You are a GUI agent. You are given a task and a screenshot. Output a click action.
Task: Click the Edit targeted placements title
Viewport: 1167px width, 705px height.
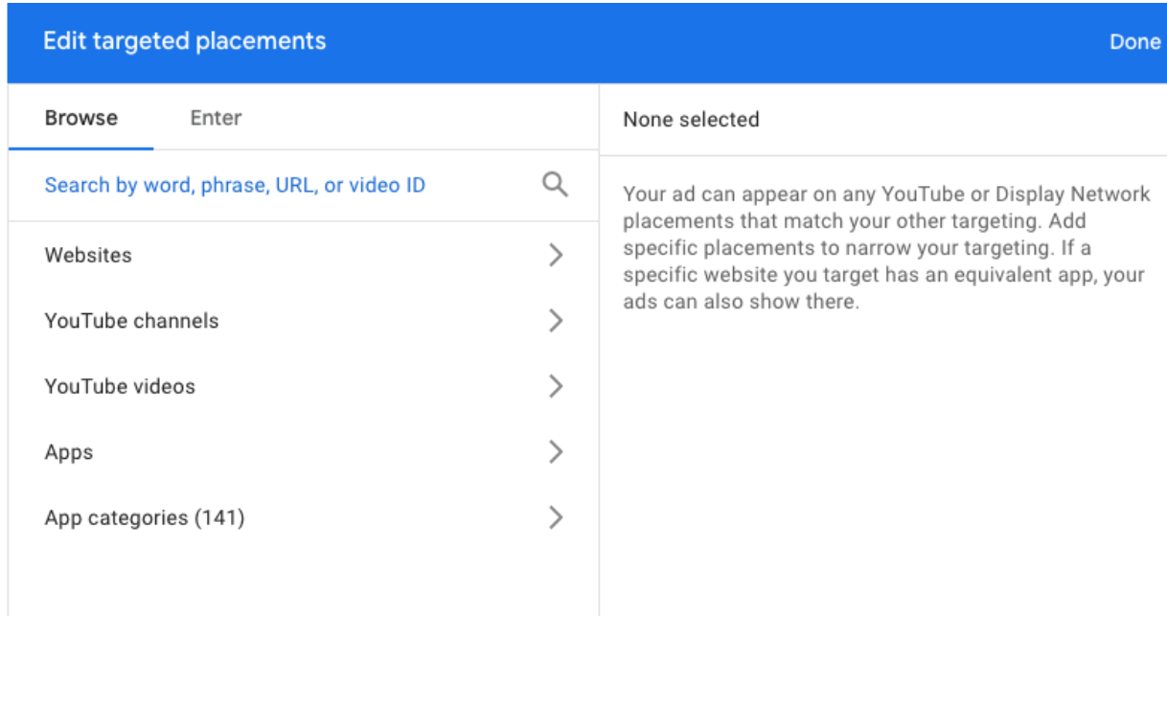click(x=185, y=41)
